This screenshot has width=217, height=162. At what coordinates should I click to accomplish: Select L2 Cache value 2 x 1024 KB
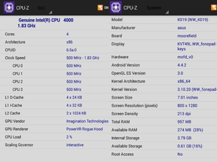coord(76,113)
